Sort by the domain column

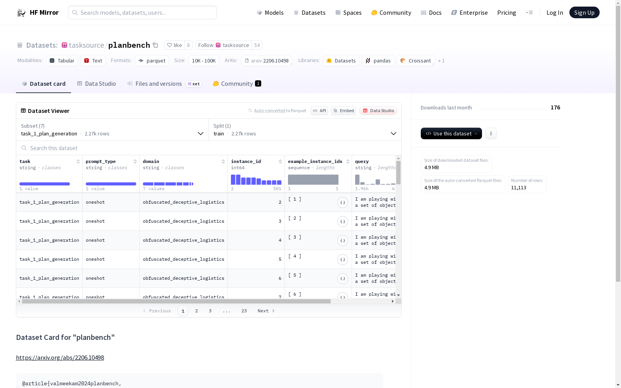click(x=223, y=161)
